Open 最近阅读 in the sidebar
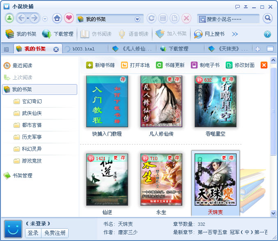278x241 pixels. [x=18, y=66]
